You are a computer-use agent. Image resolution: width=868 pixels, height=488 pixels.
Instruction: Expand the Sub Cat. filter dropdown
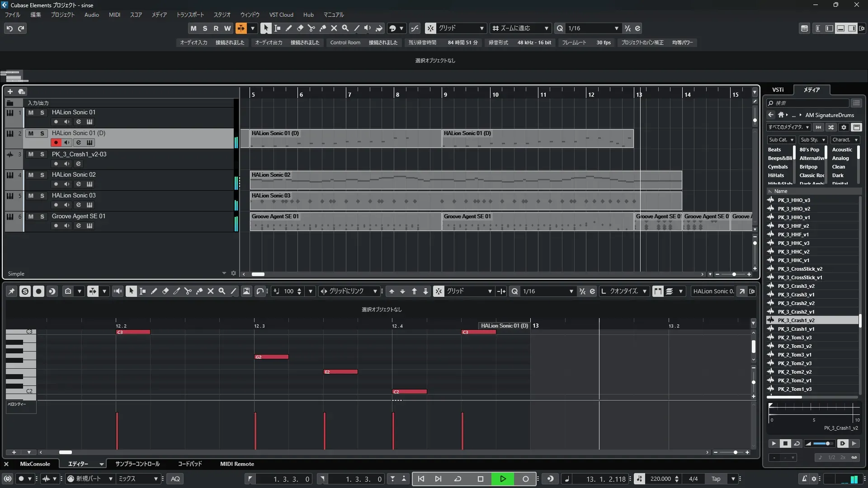pos(781,140)
